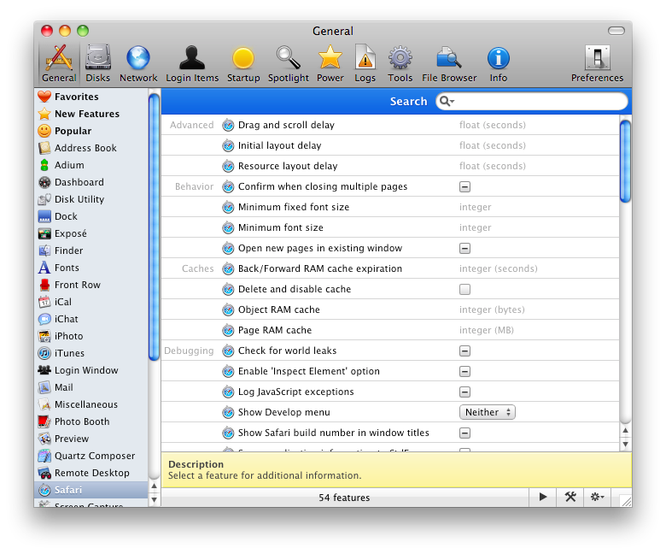Select iChat in the sidebar
This screenshot has width=666, height=554.
[x=91, y=319]
